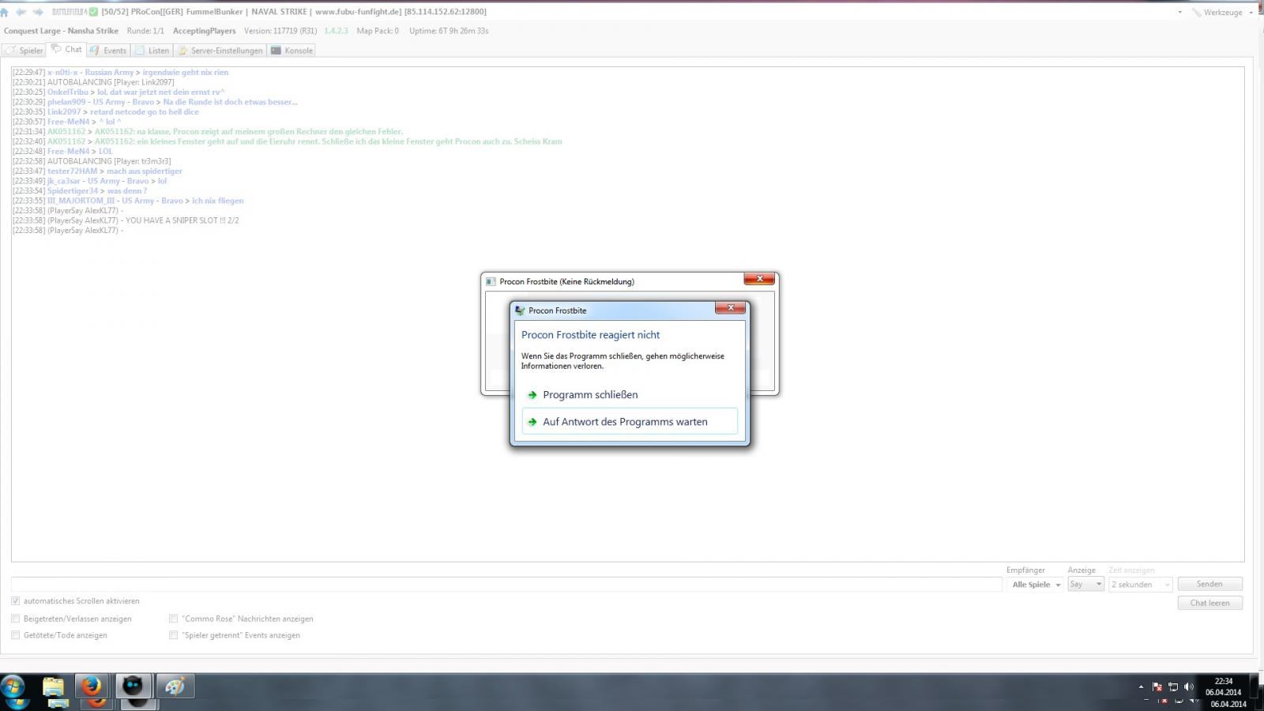1264x711 pixels.
Task: Switch to the Spieler tab
Action: click(24, 51)
